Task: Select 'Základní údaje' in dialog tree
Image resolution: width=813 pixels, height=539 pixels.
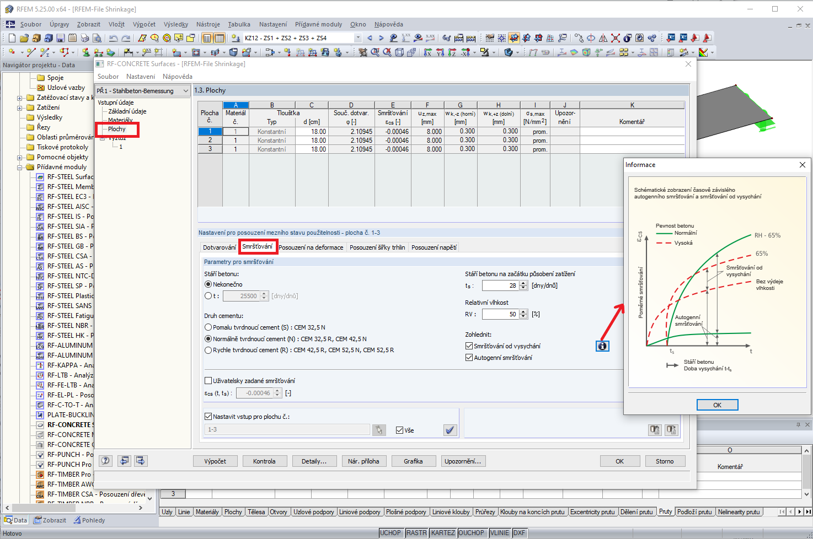Action: point(127,111)
